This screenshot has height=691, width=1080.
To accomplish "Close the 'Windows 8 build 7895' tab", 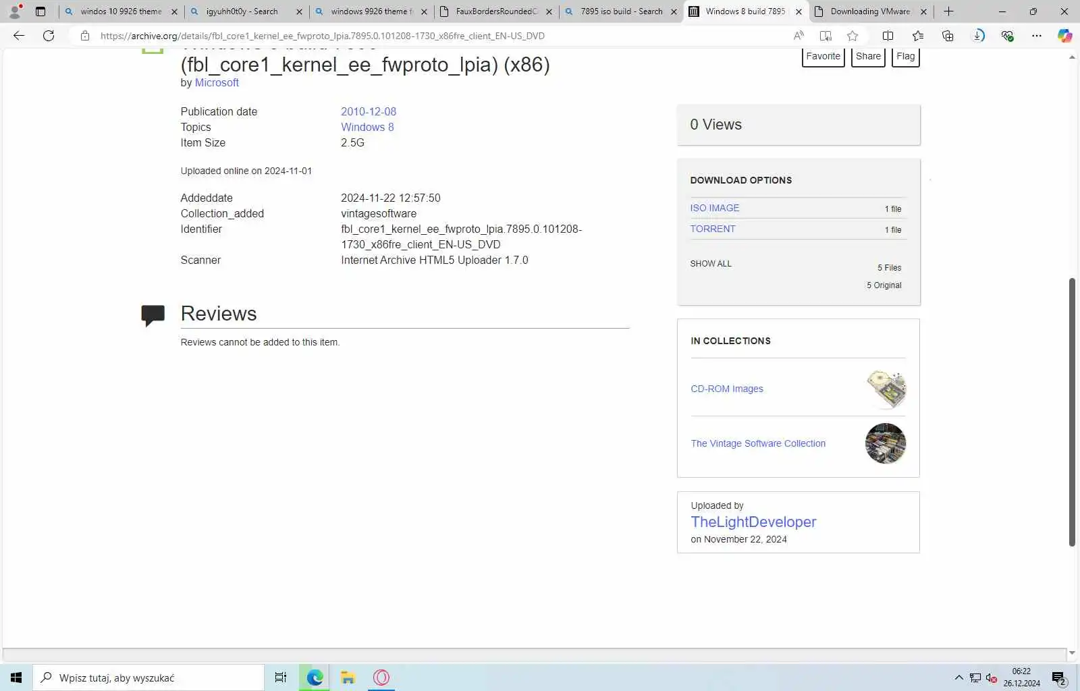I will 799,11.
